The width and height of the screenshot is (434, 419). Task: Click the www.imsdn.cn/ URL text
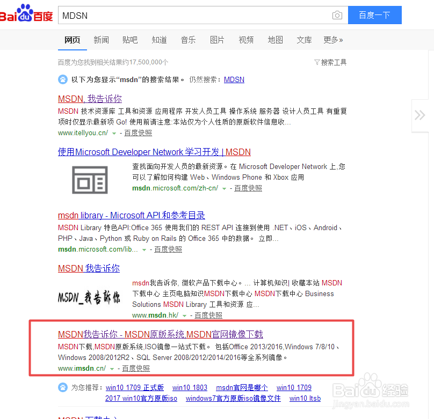[x=82, y=369]
